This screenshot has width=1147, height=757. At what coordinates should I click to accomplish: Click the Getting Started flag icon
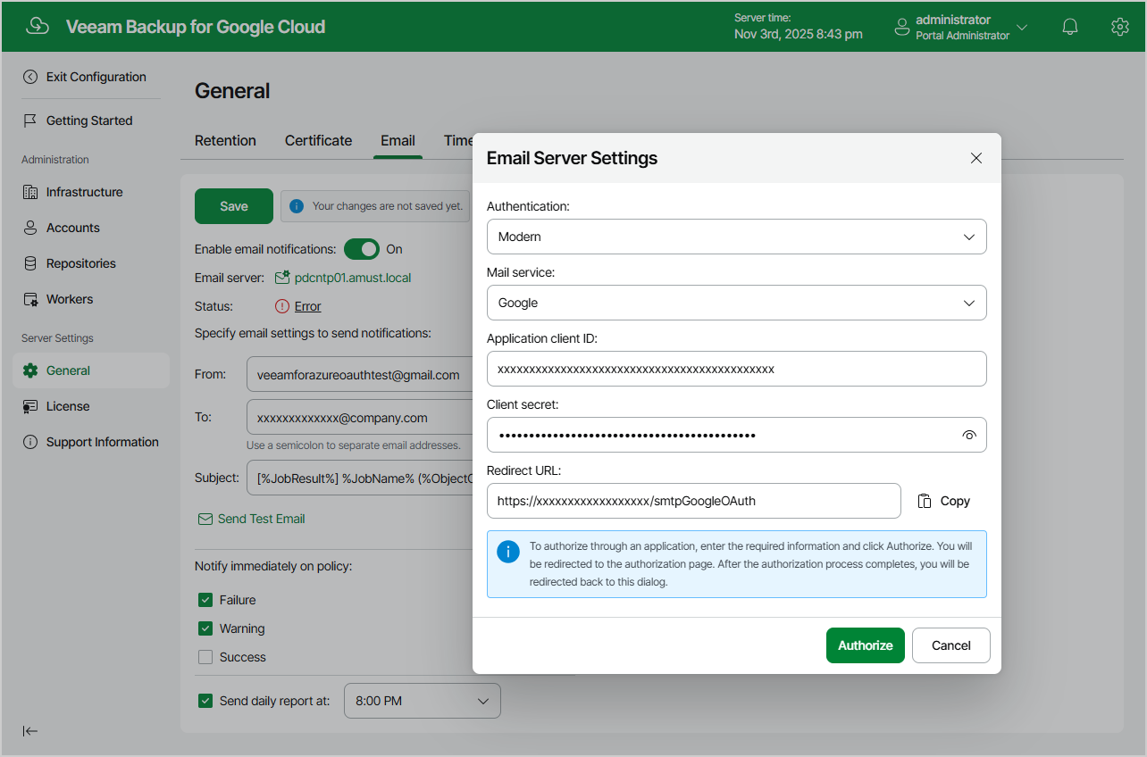pyautogui.click(x=30, y=121)
